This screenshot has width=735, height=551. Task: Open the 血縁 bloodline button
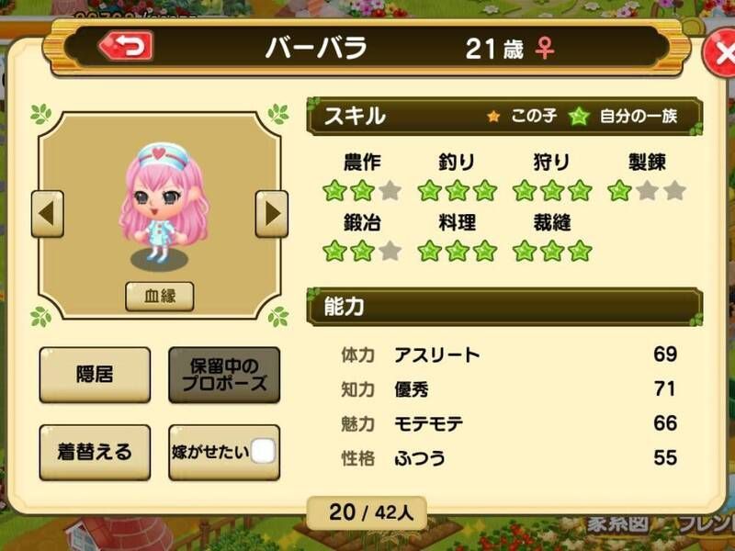click(x=160, y=296)
